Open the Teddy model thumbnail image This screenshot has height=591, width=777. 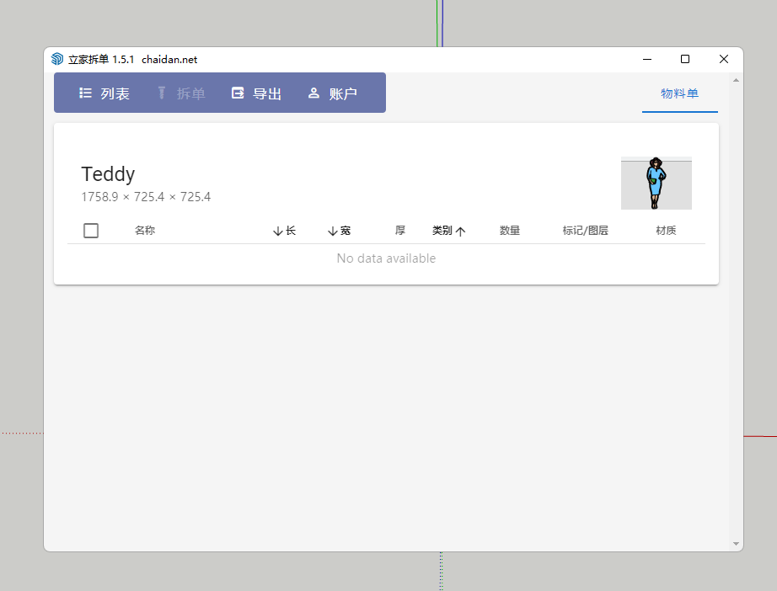[x=656, y=183]
